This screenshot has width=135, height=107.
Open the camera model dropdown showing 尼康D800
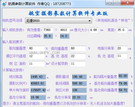click(x=58, y=21)
